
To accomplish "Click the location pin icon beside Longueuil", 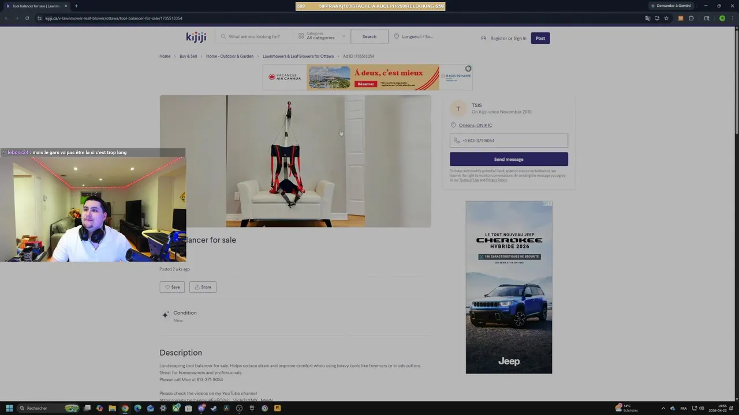I will (397, 36).
